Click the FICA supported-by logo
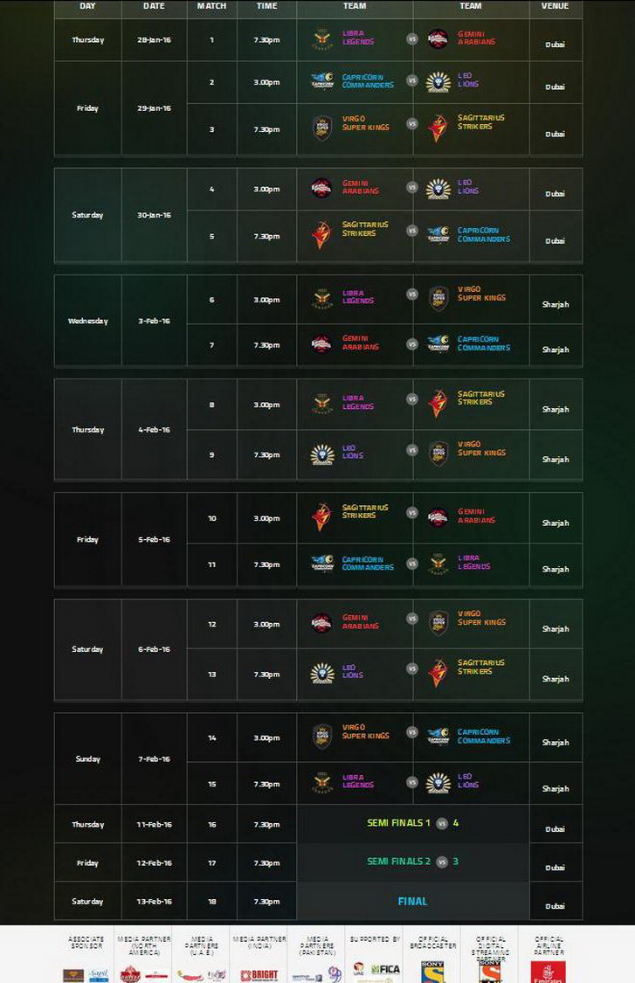Image resolution: width=635 pixels, height=983 pixels. [x=384, y=969]
